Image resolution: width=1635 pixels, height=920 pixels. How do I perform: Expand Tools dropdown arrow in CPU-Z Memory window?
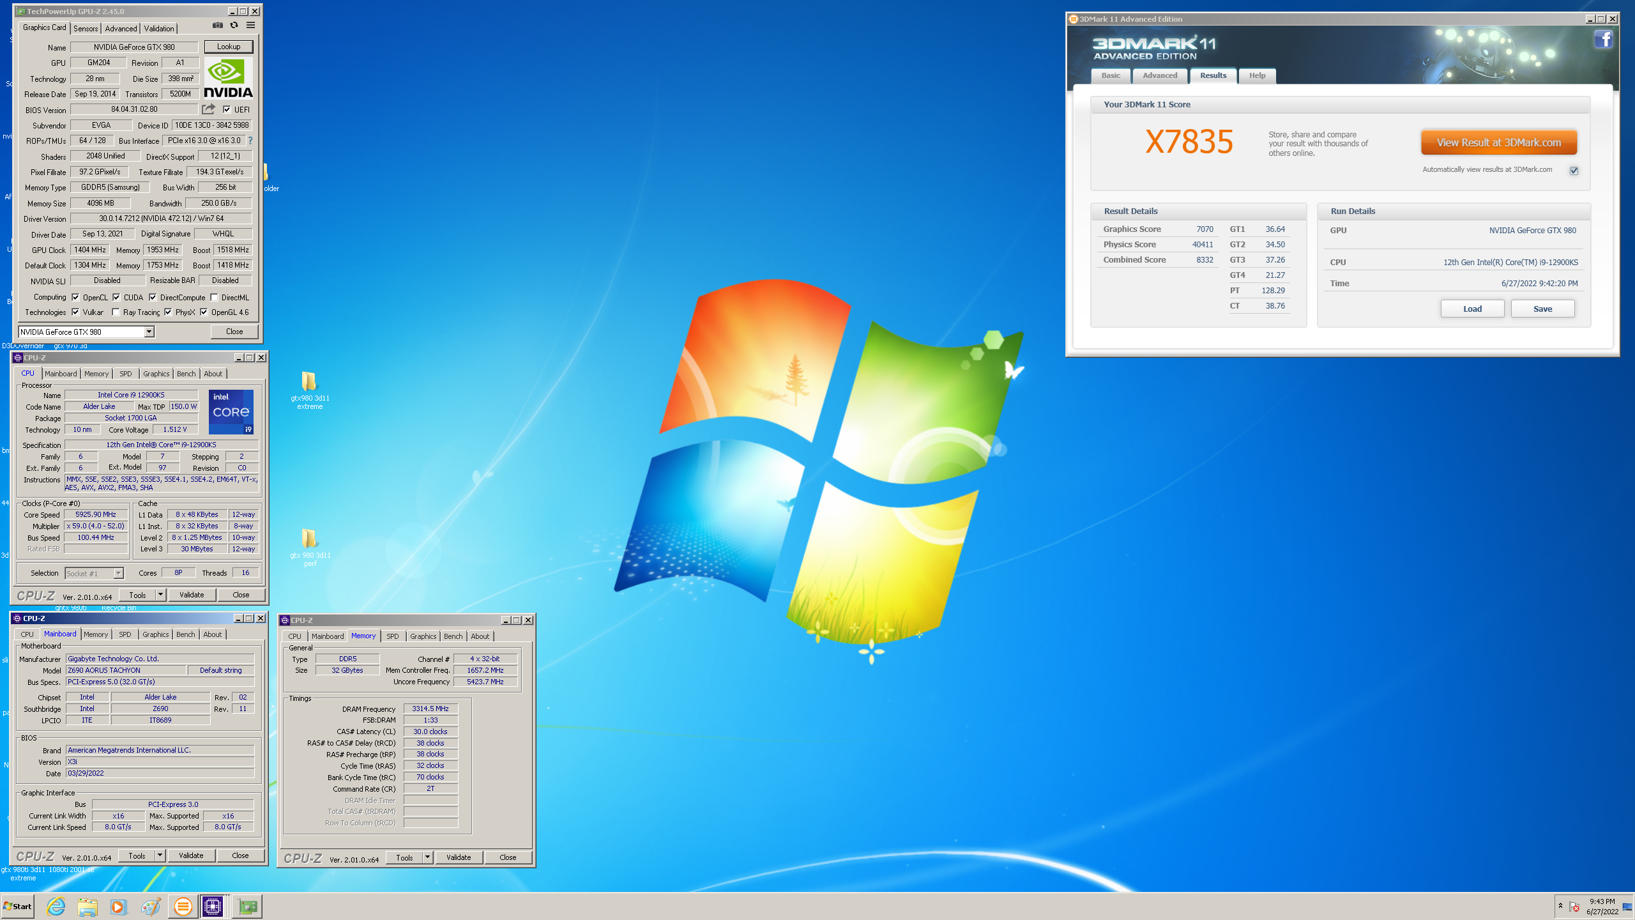pyautogui.click(x=427, y=857)
